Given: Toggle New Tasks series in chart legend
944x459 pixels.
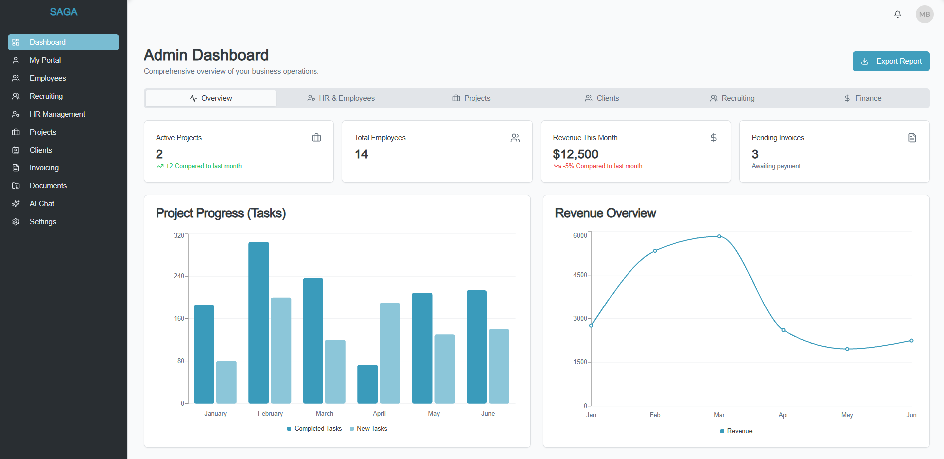Looking at the screenshot, I should [368, 429].
